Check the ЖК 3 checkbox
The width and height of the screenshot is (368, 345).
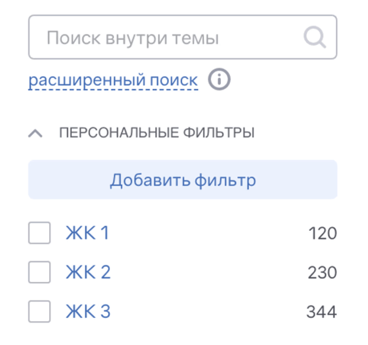tap(39, 311)
